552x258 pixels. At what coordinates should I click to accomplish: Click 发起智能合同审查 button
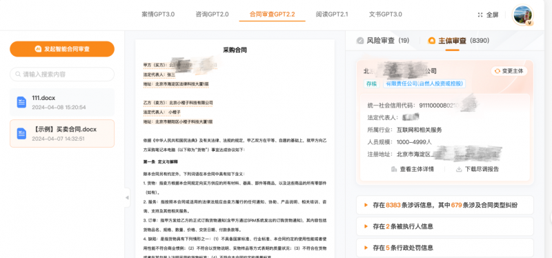pyautogui.click(x=62, y=49)
